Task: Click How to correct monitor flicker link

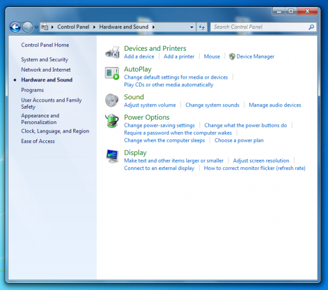Action: (x=255, y=168)
